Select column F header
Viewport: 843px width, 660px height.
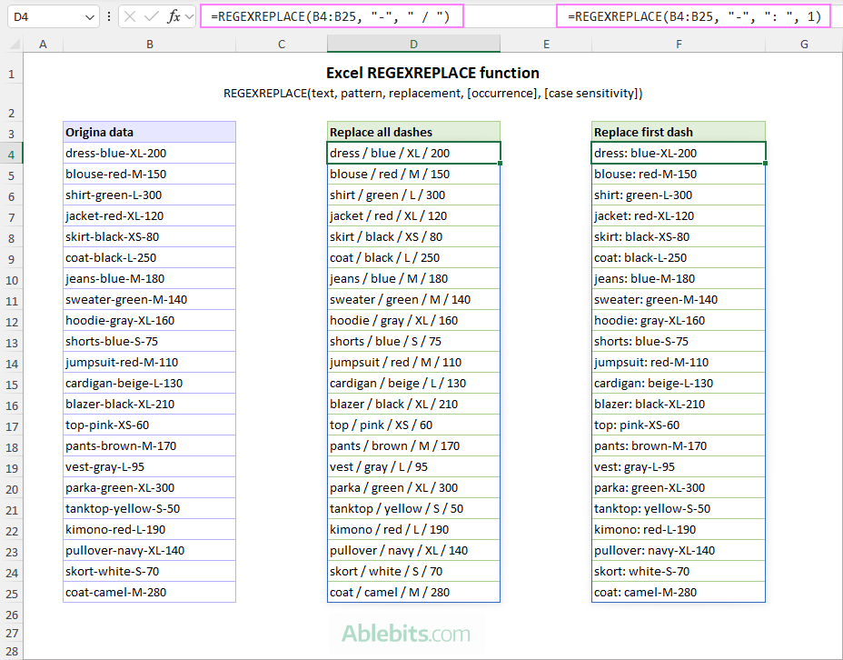(679, 45)
